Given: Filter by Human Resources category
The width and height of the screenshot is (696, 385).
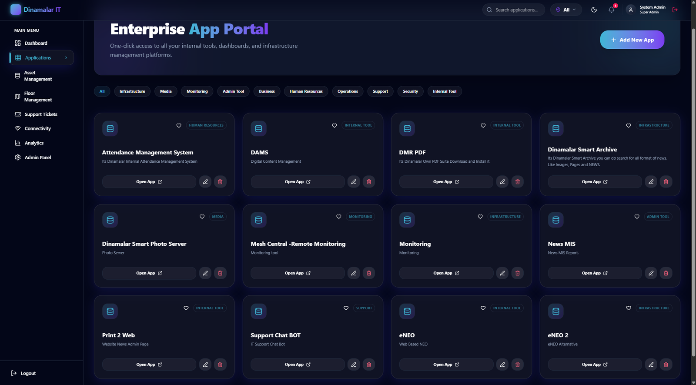Looking at the screenshot, I should [x=306, y=91].
